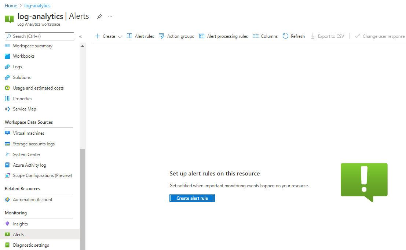Click the Alert processing rules icon
The width and height of the screenshot is (406, 250).
(202, 36)
